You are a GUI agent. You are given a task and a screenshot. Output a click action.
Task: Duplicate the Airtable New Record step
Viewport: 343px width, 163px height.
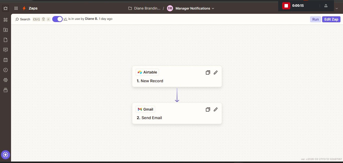(208, 72)
